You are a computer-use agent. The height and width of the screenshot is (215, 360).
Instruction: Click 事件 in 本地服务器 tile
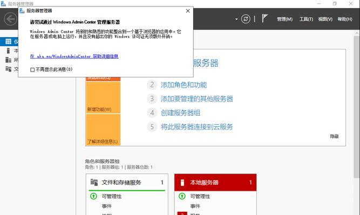(195, 206)
